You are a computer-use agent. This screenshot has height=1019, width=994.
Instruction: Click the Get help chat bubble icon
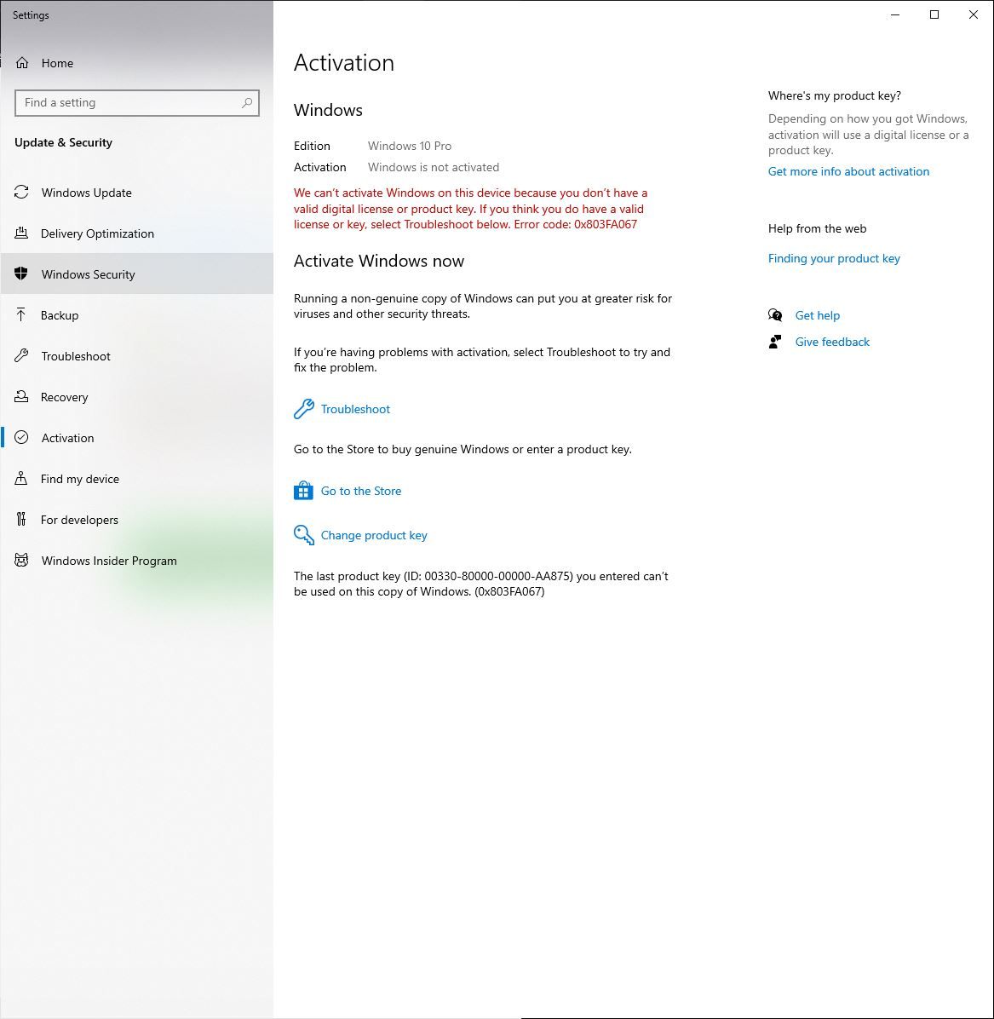(x=775, y=315)
